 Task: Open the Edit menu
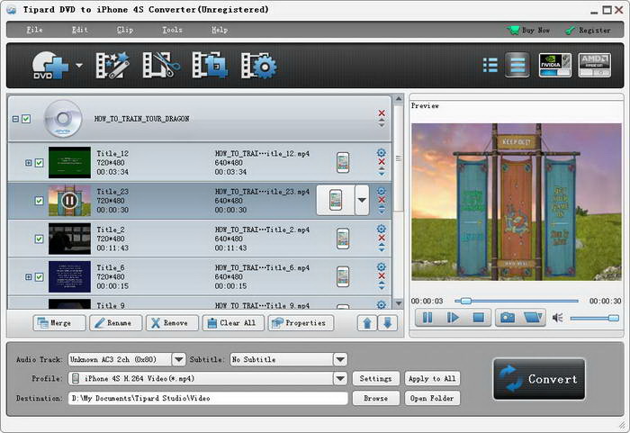79,30
